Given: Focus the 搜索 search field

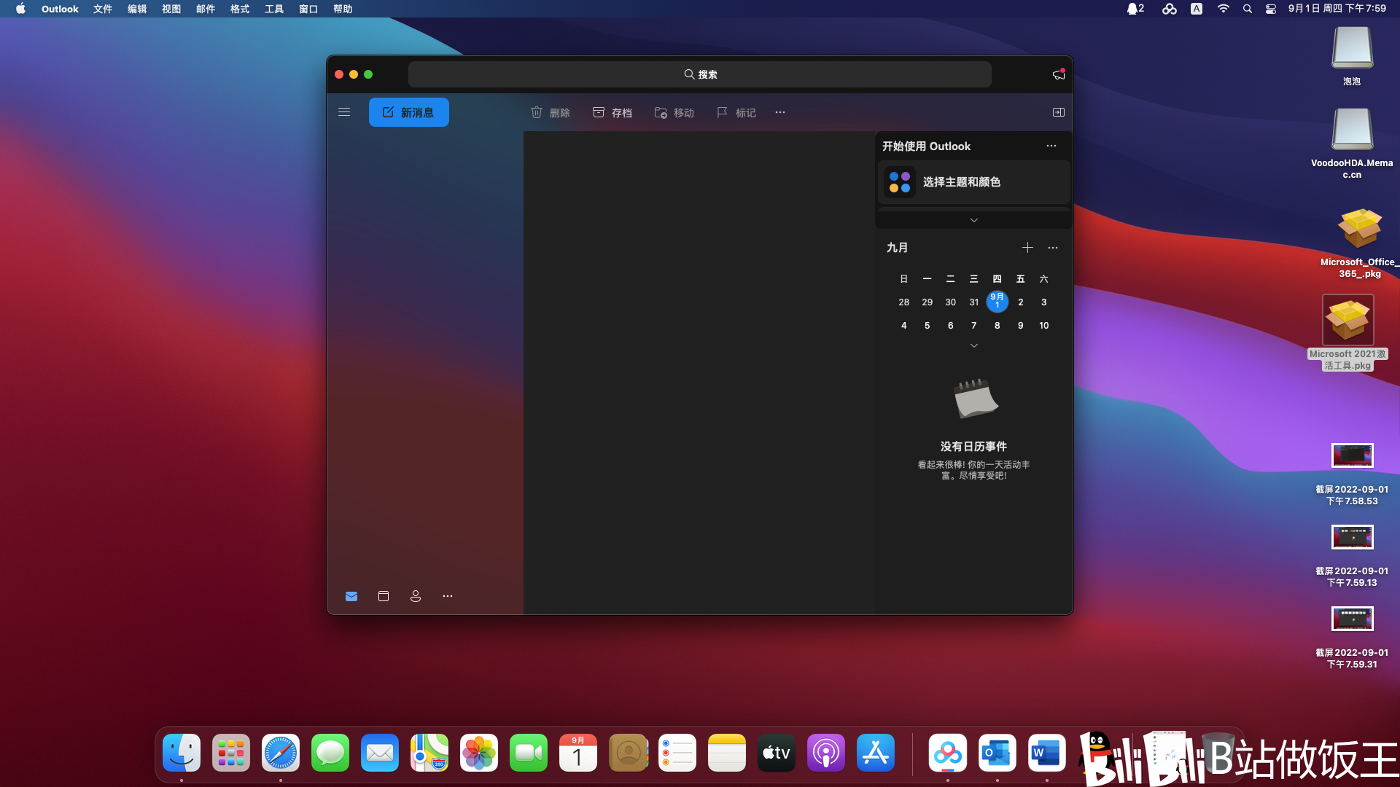Looking at the screenshot, I should 700,74.
